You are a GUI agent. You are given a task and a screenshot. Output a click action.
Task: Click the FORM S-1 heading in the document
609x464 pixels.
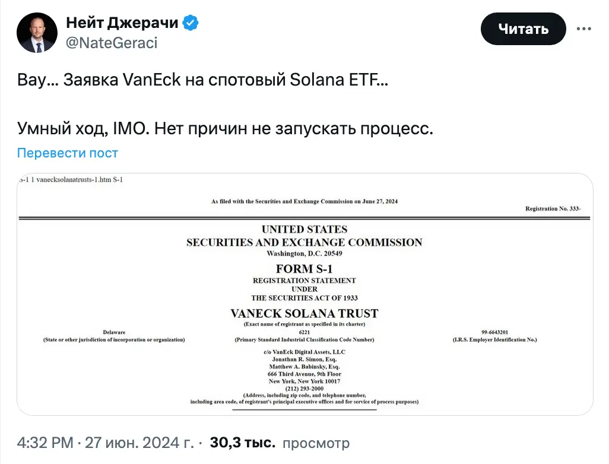[x=304, y=269]
